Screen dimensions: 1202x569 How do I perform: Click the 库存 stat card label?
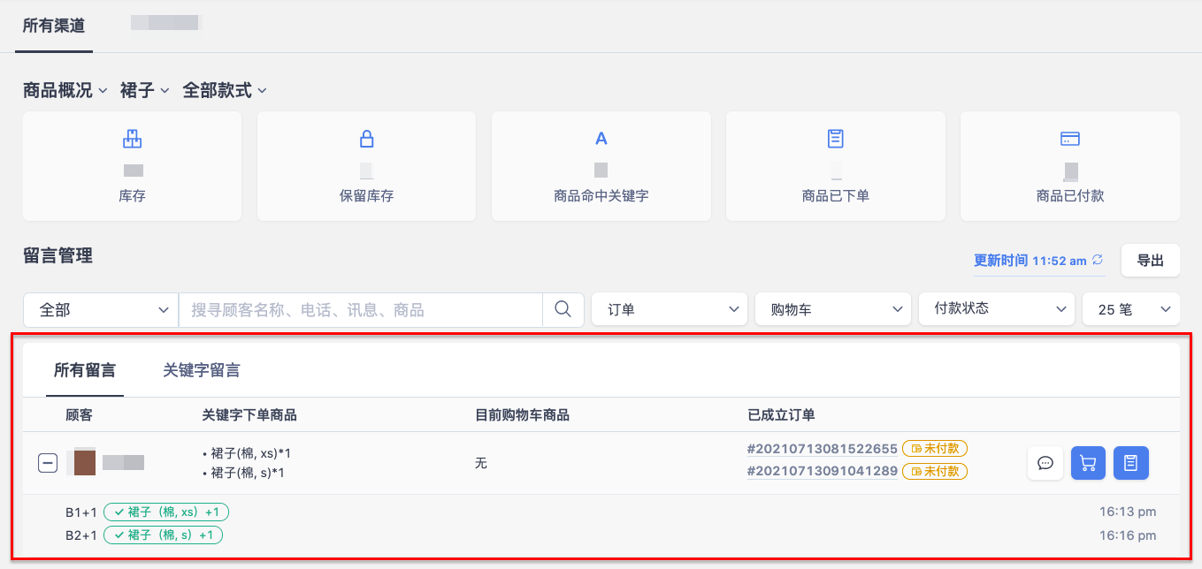[x=132, y=196]
